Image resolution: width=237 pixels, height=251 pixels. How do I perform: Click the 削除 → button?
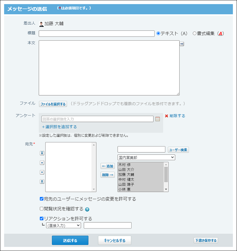coord(108,175)
